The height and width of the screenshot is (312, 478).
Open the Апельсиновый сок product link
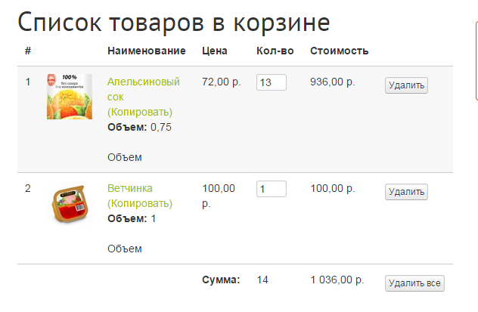143,82
